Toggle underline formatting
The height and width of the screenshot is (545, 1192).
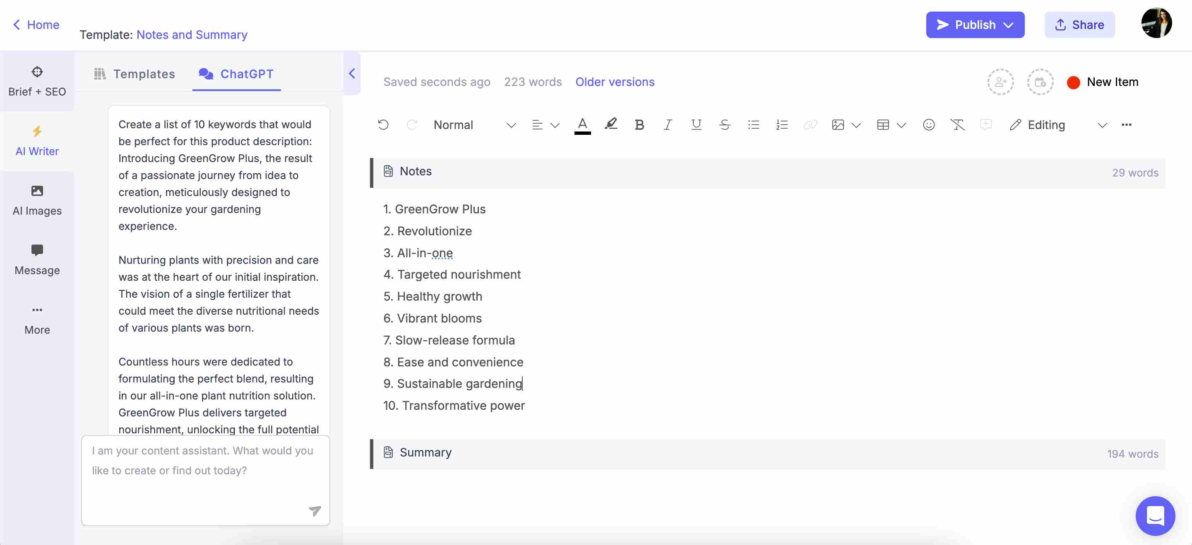pos(696,125)
